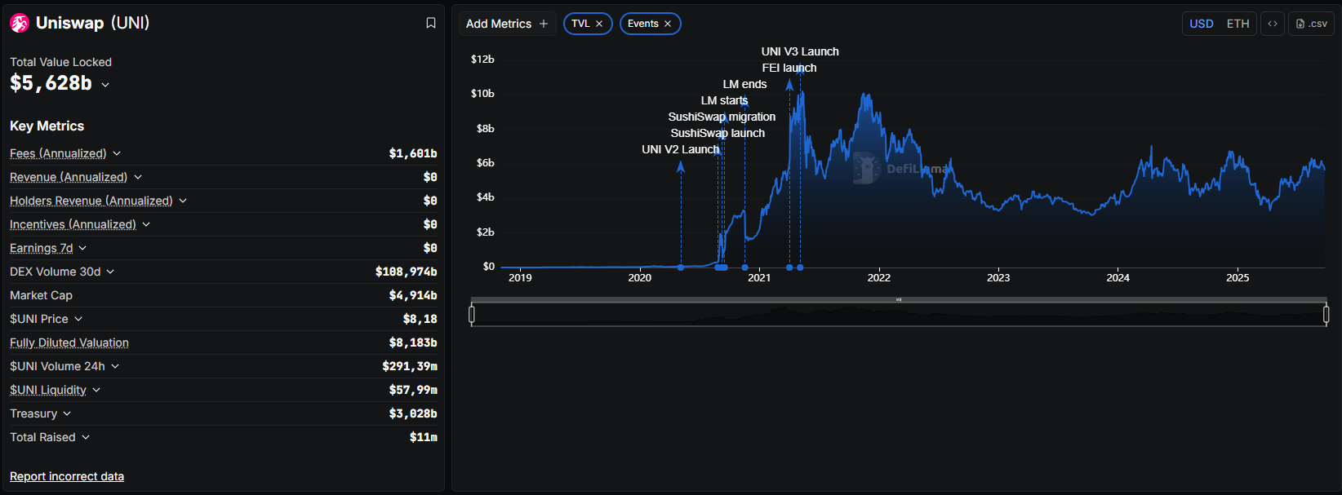
Task: Expand the Revenue (Annualized) row
Action: 138,177
